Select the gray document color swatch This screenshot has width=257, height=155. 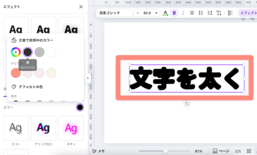39,52
